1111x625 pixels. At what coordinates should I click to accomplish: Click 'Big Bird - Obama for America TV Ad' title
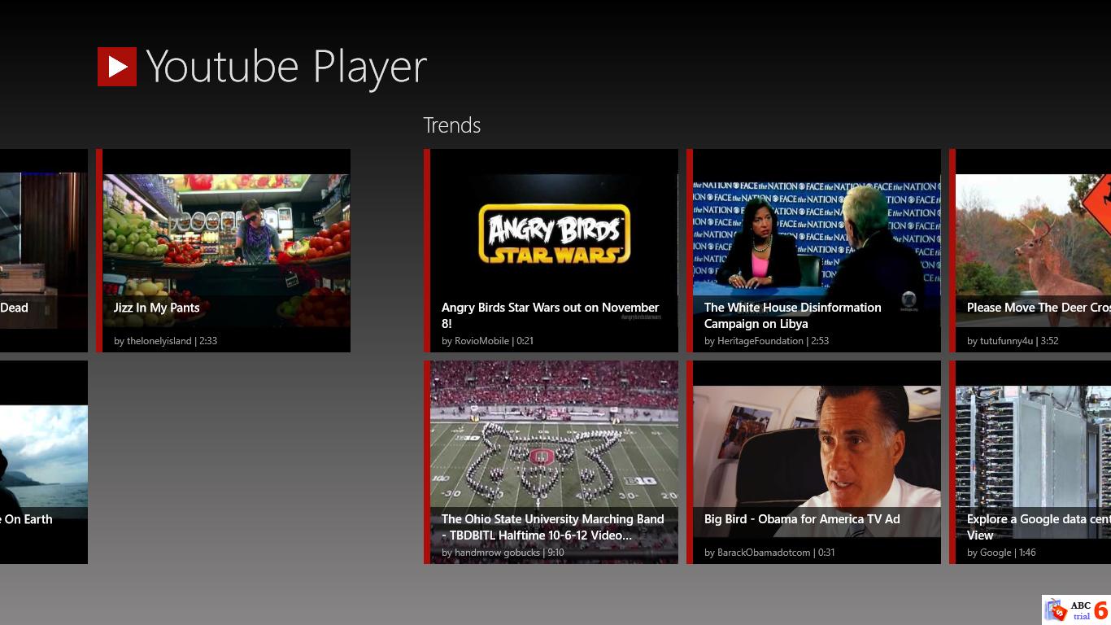[802, 519]
